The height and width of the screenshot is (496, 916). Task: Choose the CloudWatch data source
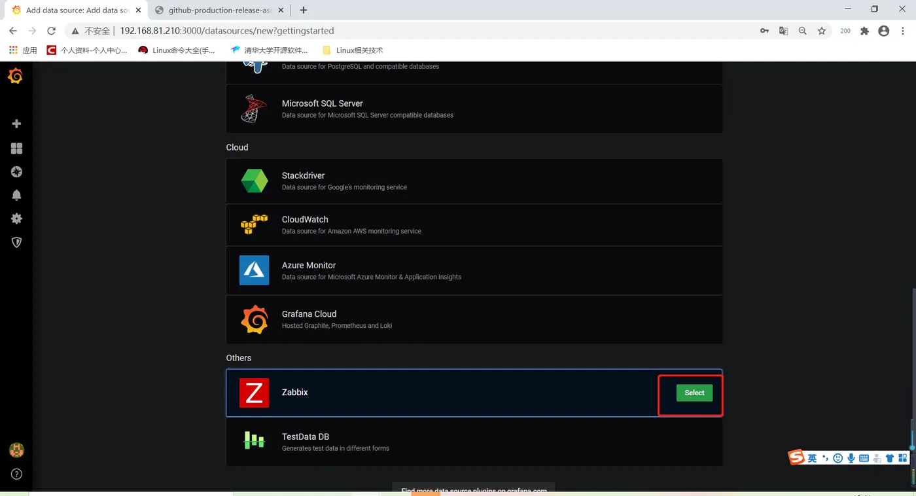(474, 224)
